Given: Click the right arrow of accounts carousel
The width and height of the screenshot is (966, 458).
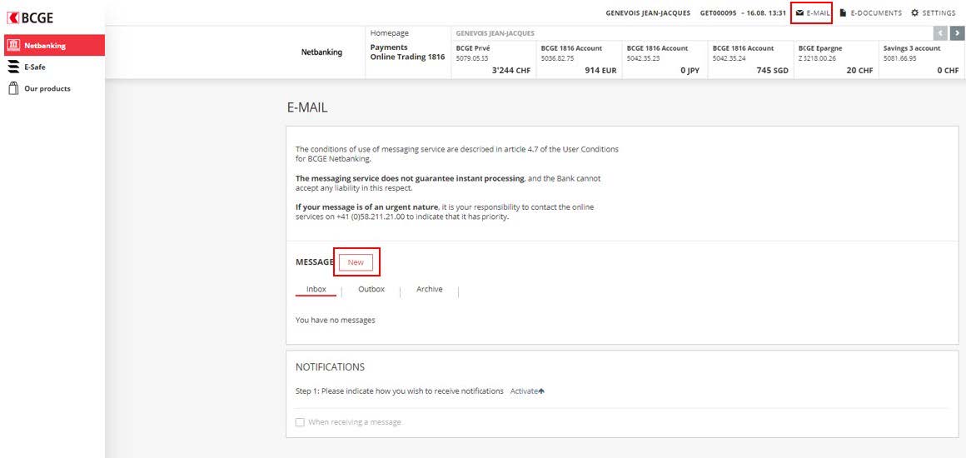Looking at the screenshot, I should click(x=957, y=32).
